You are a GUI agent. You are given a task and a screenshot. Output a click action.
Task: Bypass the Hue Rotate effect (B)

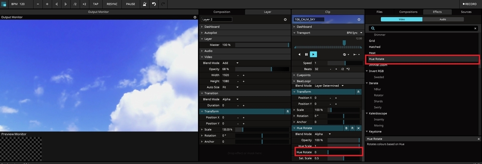click(x=346, y=128)
